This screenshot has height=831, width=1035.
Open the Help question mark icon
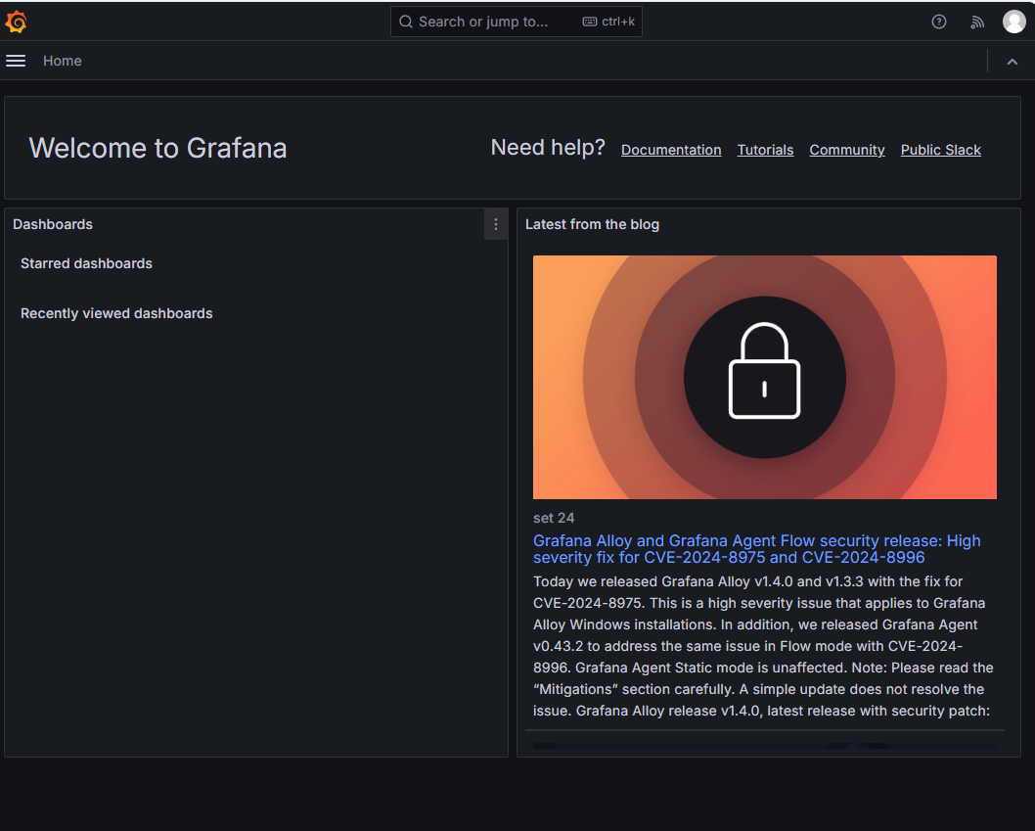click(938, 22)
